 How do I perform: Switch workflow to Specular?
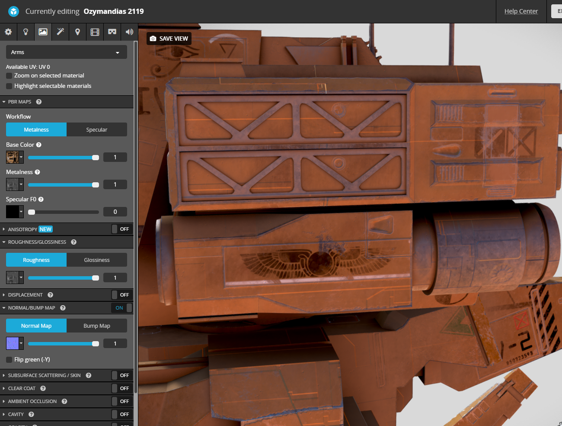pos(96,129)
